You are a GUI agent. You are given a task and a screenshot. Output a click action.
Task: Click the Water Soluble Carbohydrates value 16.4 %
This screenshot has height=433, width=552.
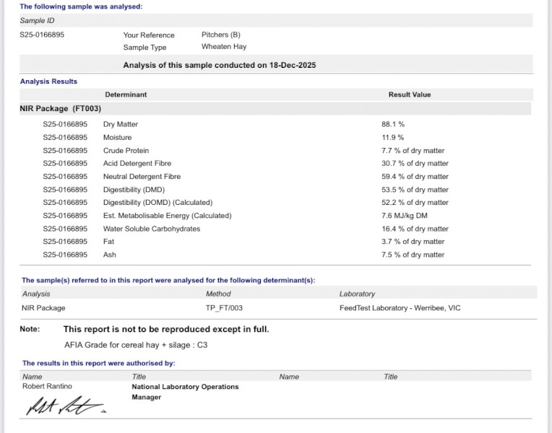pyautogui.click(x=415, y=228)
